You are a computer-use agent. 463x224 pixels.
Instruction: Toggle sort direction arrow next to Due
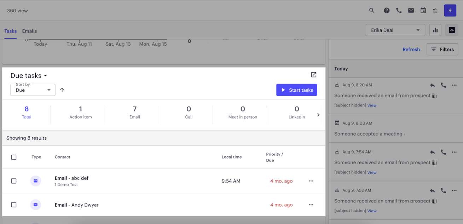tap(62, 90)
